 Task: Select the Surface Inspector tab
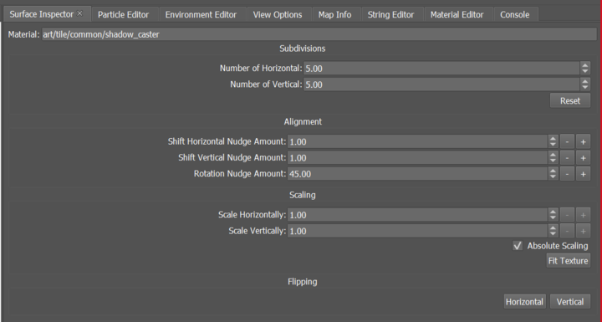41,14
